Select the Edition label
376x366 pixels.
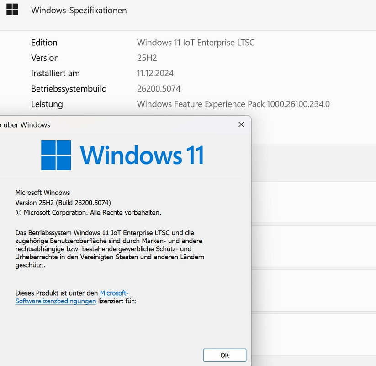(x=44, y=43)
